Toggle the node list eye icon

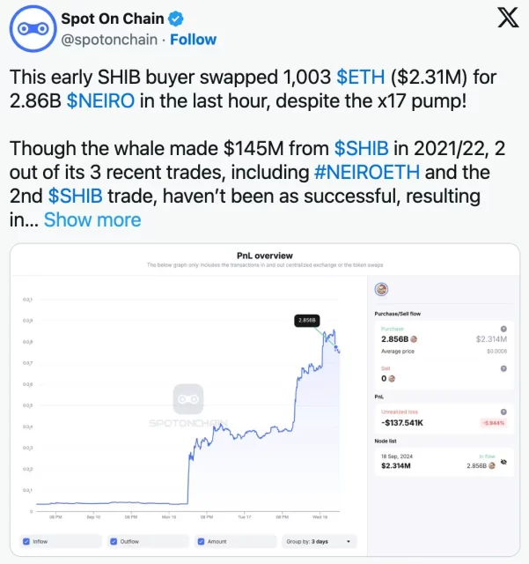click(504, 461)
